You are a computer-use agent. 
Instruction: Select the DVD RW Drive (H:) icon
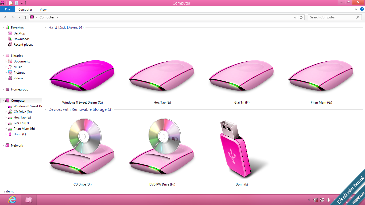(162, 147)
